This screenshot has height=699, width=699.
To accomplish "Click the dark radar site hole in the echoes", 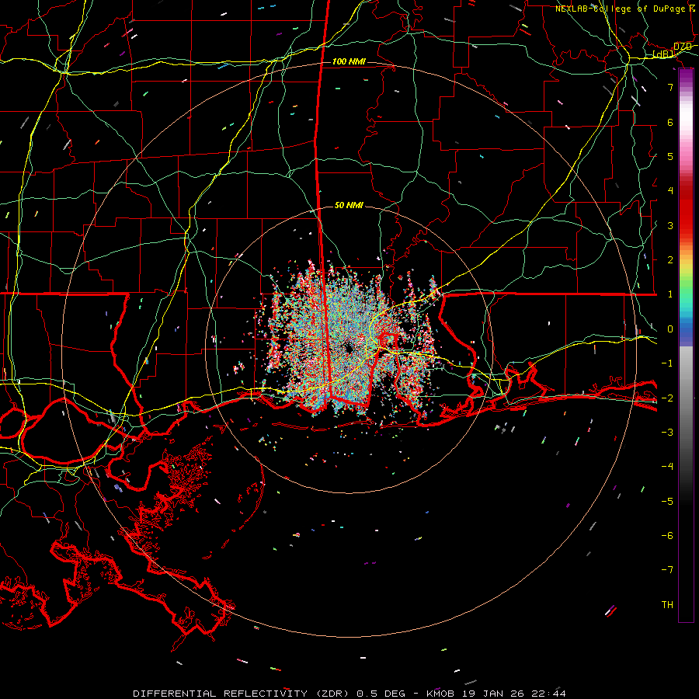I will 348,348.
